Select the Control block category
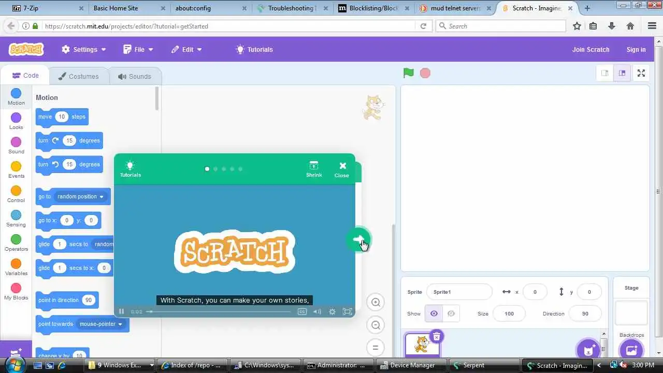This screenshot has height=373, width=663. tap(16, 194)
